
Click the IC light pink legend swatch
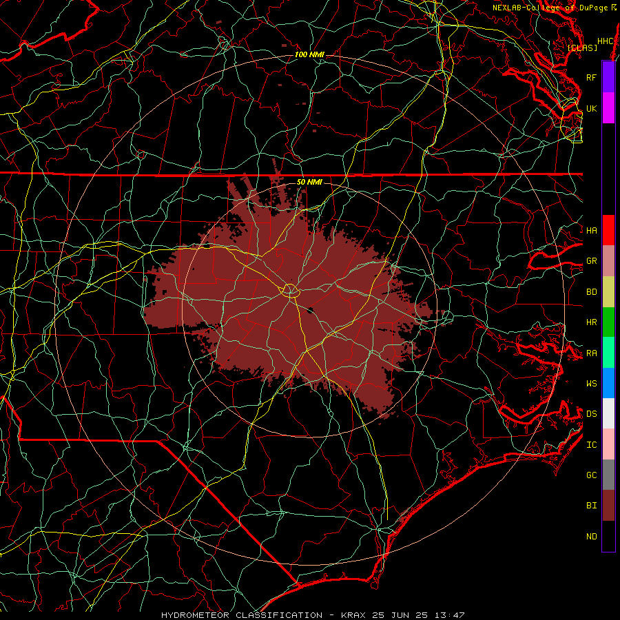(x=608, y=444)
